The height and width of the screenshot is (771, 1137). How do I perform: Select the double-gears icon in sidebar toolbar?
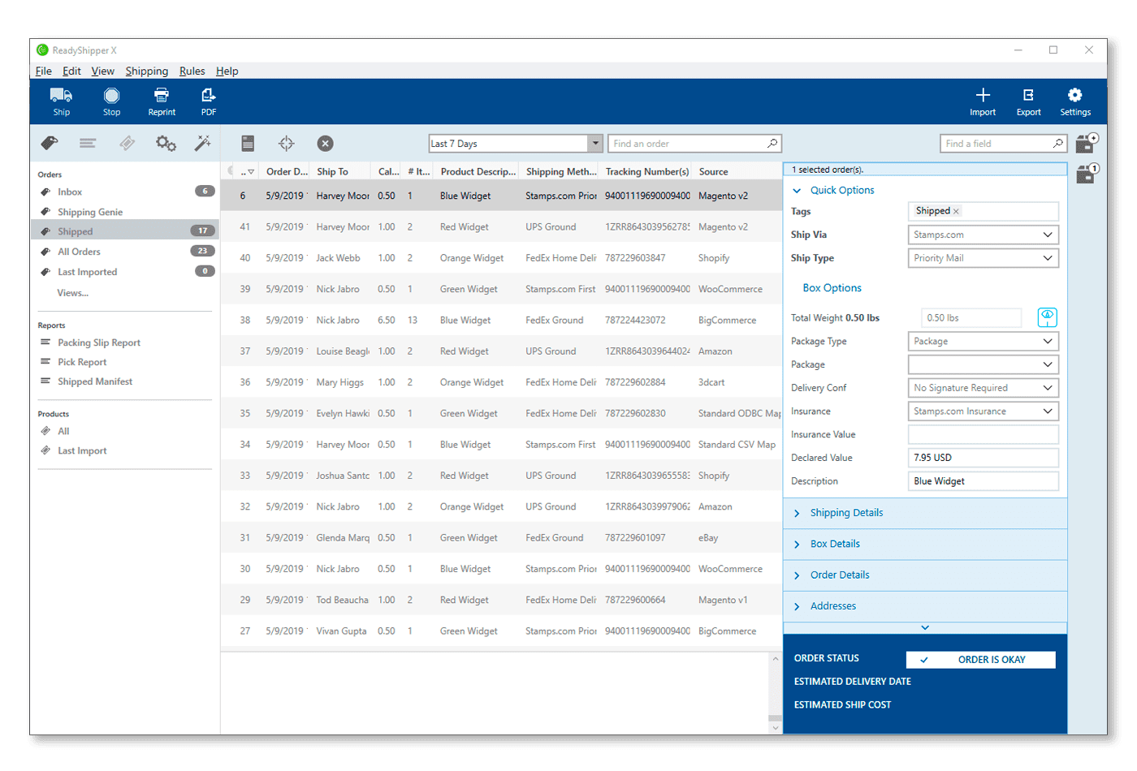[x=166, y=144]
